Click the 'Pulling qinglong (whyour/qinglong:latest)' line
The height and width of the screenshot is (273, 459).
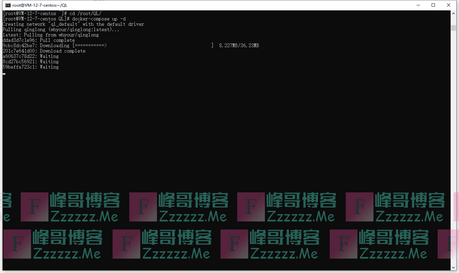point(61,29)
